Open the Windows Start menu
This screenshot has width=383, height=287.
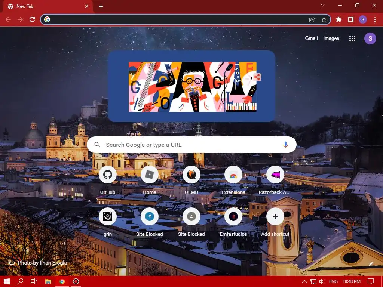(7, 281)
